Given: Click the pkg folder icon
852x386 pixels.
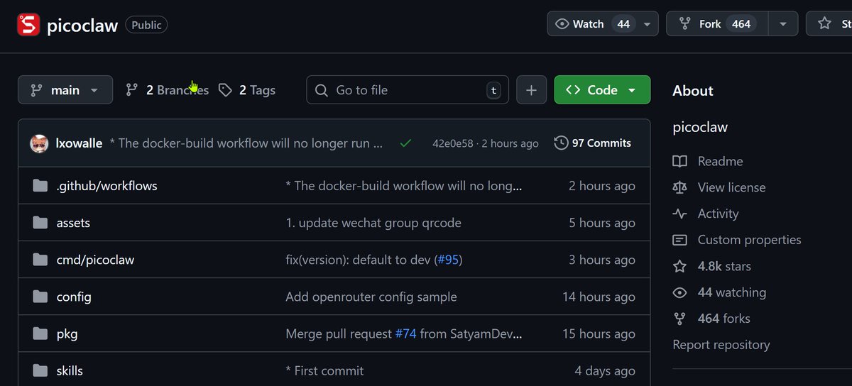Looking at the screenshot, I should [x=40, y=333].
